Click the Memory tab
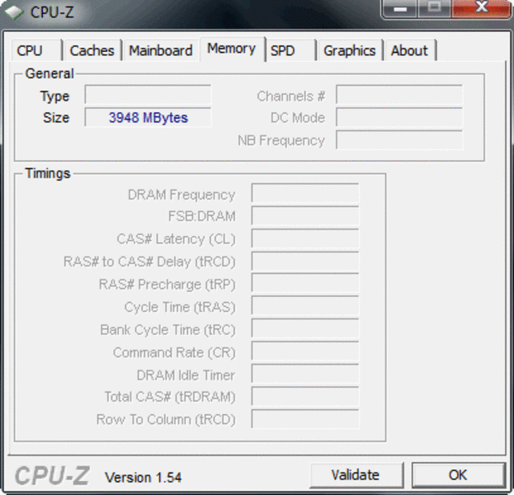Viewport: 514px width, 495px height. pyautogui.click(x=232, y=49)
